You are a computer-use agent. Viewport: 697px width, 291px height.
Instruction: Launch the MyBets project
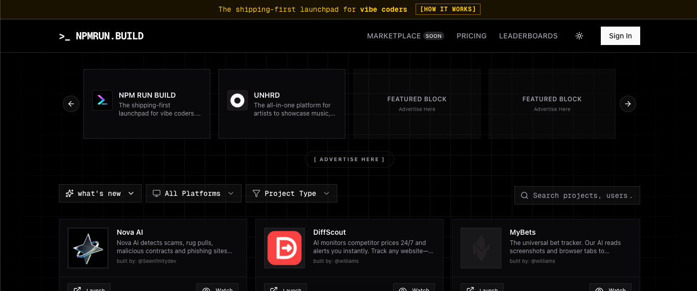point(482,287)
